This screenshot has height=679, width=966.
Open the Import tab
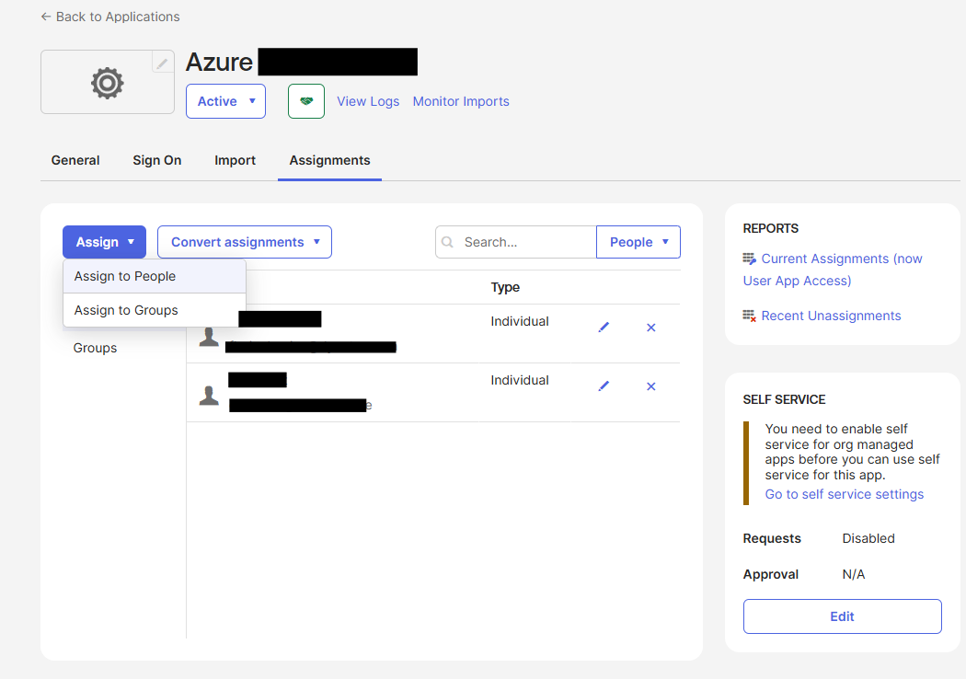tap(235, 160)
